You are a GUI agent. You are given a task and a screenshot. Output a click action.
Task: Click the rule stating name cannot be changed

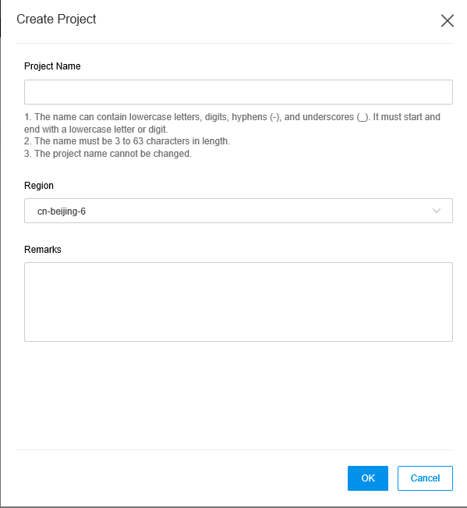pyautogui.click(x=108, y=154)
